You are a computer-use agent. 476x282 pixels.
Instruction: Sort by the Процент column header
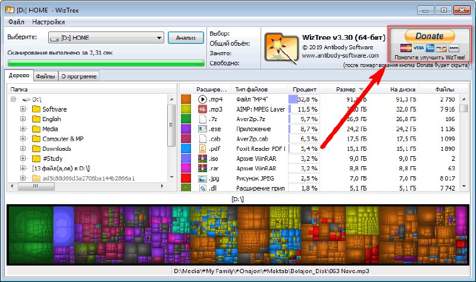pyautogui.click(x=304, y=90)
